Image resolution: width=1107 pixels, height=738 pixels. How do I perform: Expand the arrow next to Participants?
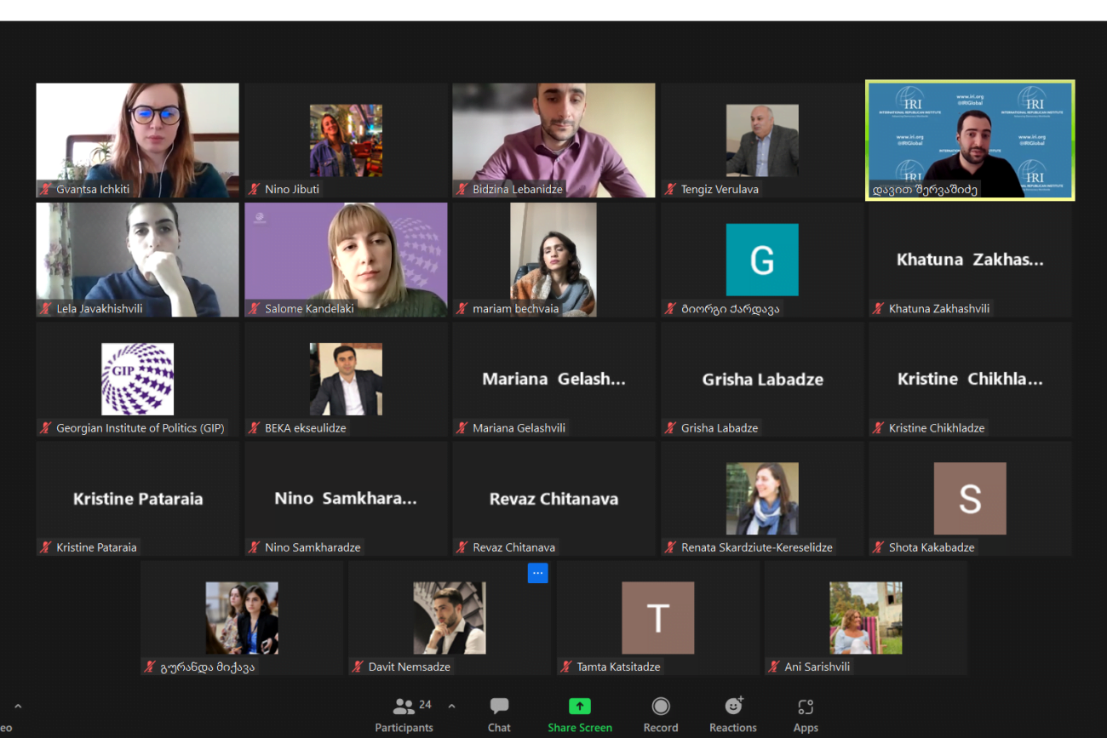[x=451, y=706]
